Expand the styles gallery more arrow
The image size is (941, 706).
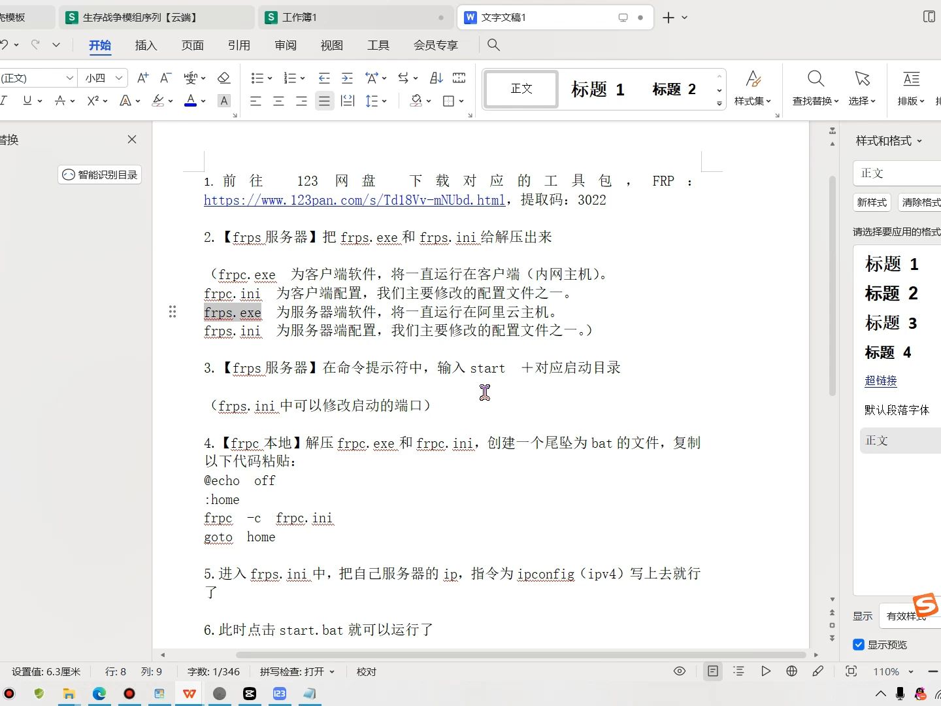tap(719, 103)
